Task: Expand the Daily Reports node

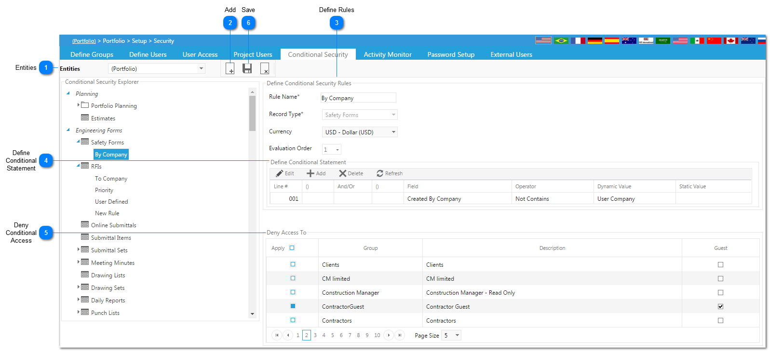Action: click(x=79, y=300)
